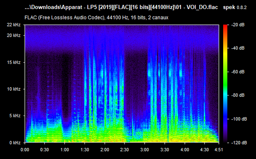This screenshot has width=256, height=159.
Task: Click the '-60 dB' scale label
Action: (238, 72)
